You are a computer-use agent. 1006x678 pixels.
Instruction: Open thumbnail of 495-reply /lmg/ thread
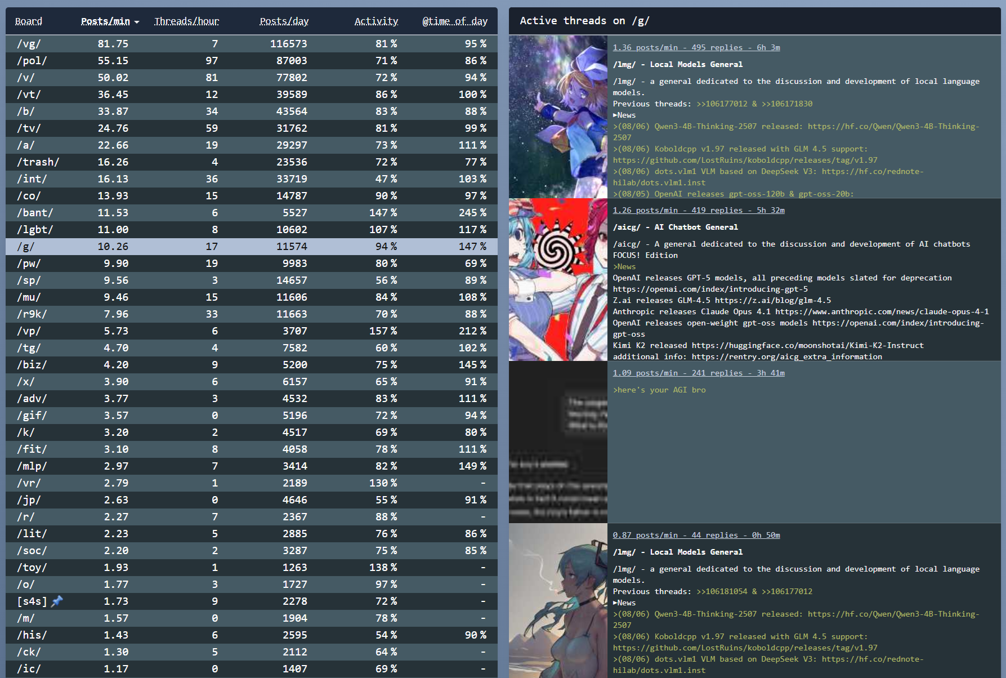point(558,117)
